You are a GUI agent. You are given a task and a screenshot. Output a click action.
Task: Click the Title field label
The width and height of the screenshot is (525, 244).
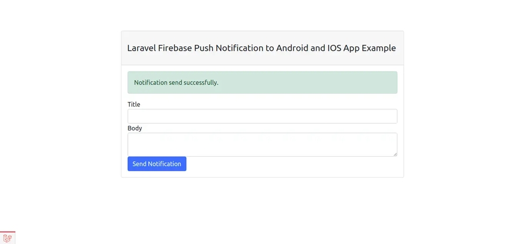134,104
